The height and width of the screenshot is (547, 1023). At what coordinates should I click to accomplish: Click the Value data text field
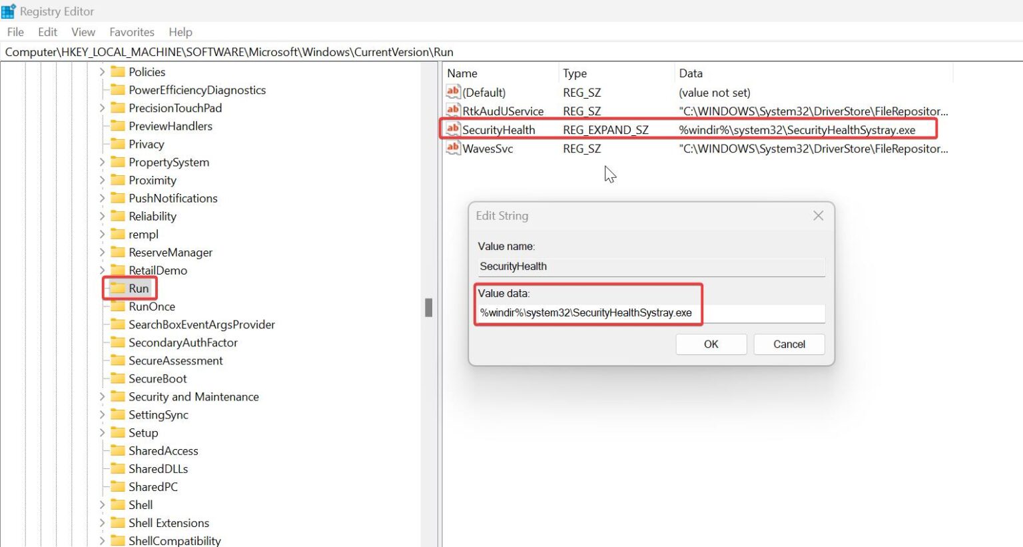(651, 312)
